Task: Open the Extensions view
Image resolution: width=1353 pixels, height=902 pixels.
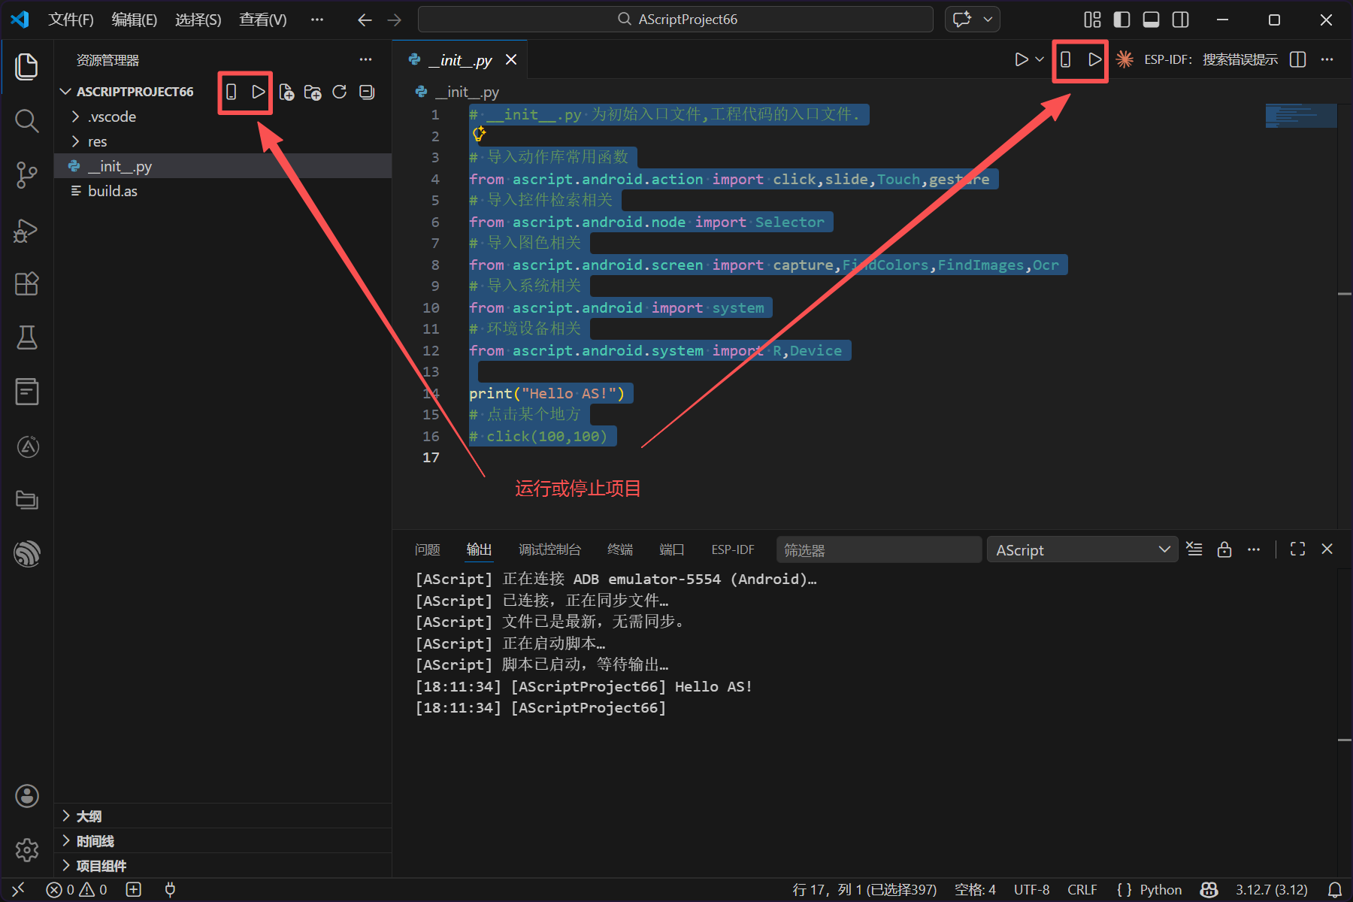Action: 27,283
